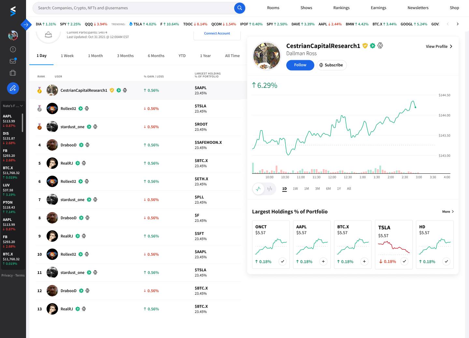
Task: Click the blue search magnifier button
Action: tap(239, 8)
